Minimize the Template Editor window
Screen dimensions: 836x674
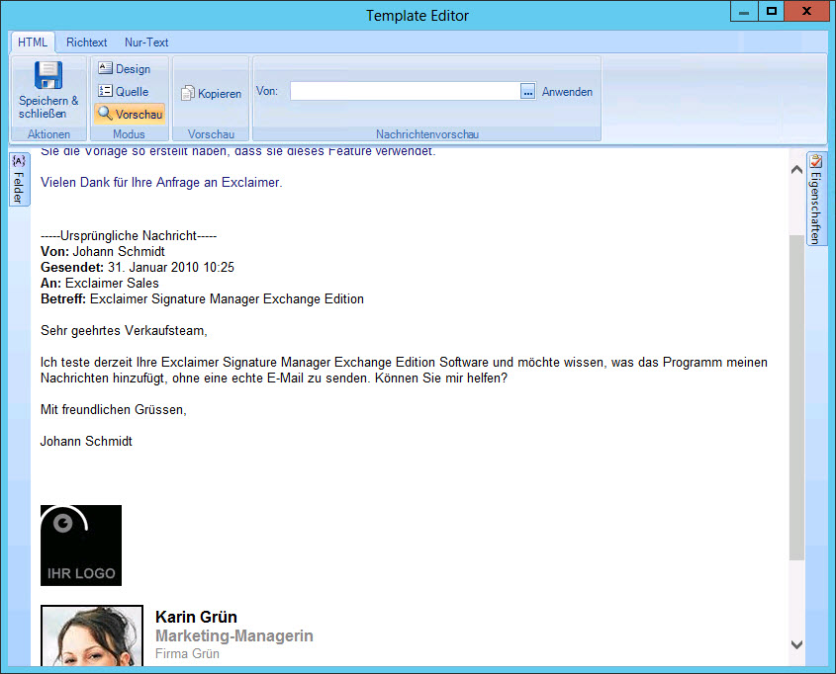[744, 12]
